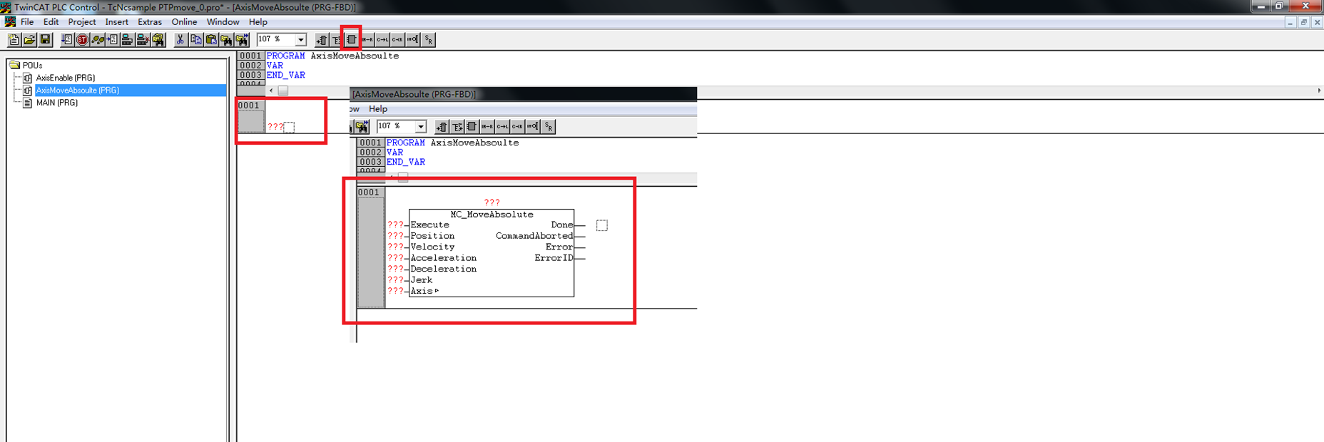
Task: Click the Input icon in the inset window toolbar
Action: click(442, 126)
